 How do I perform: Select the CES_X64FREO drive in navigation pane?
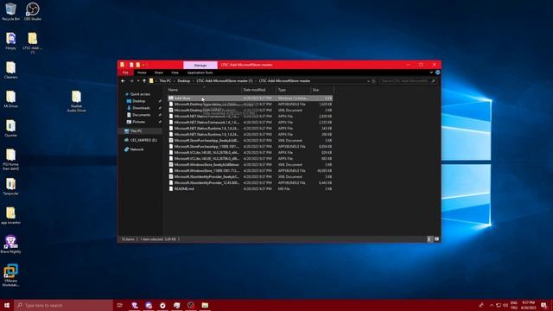click(143, 140)
